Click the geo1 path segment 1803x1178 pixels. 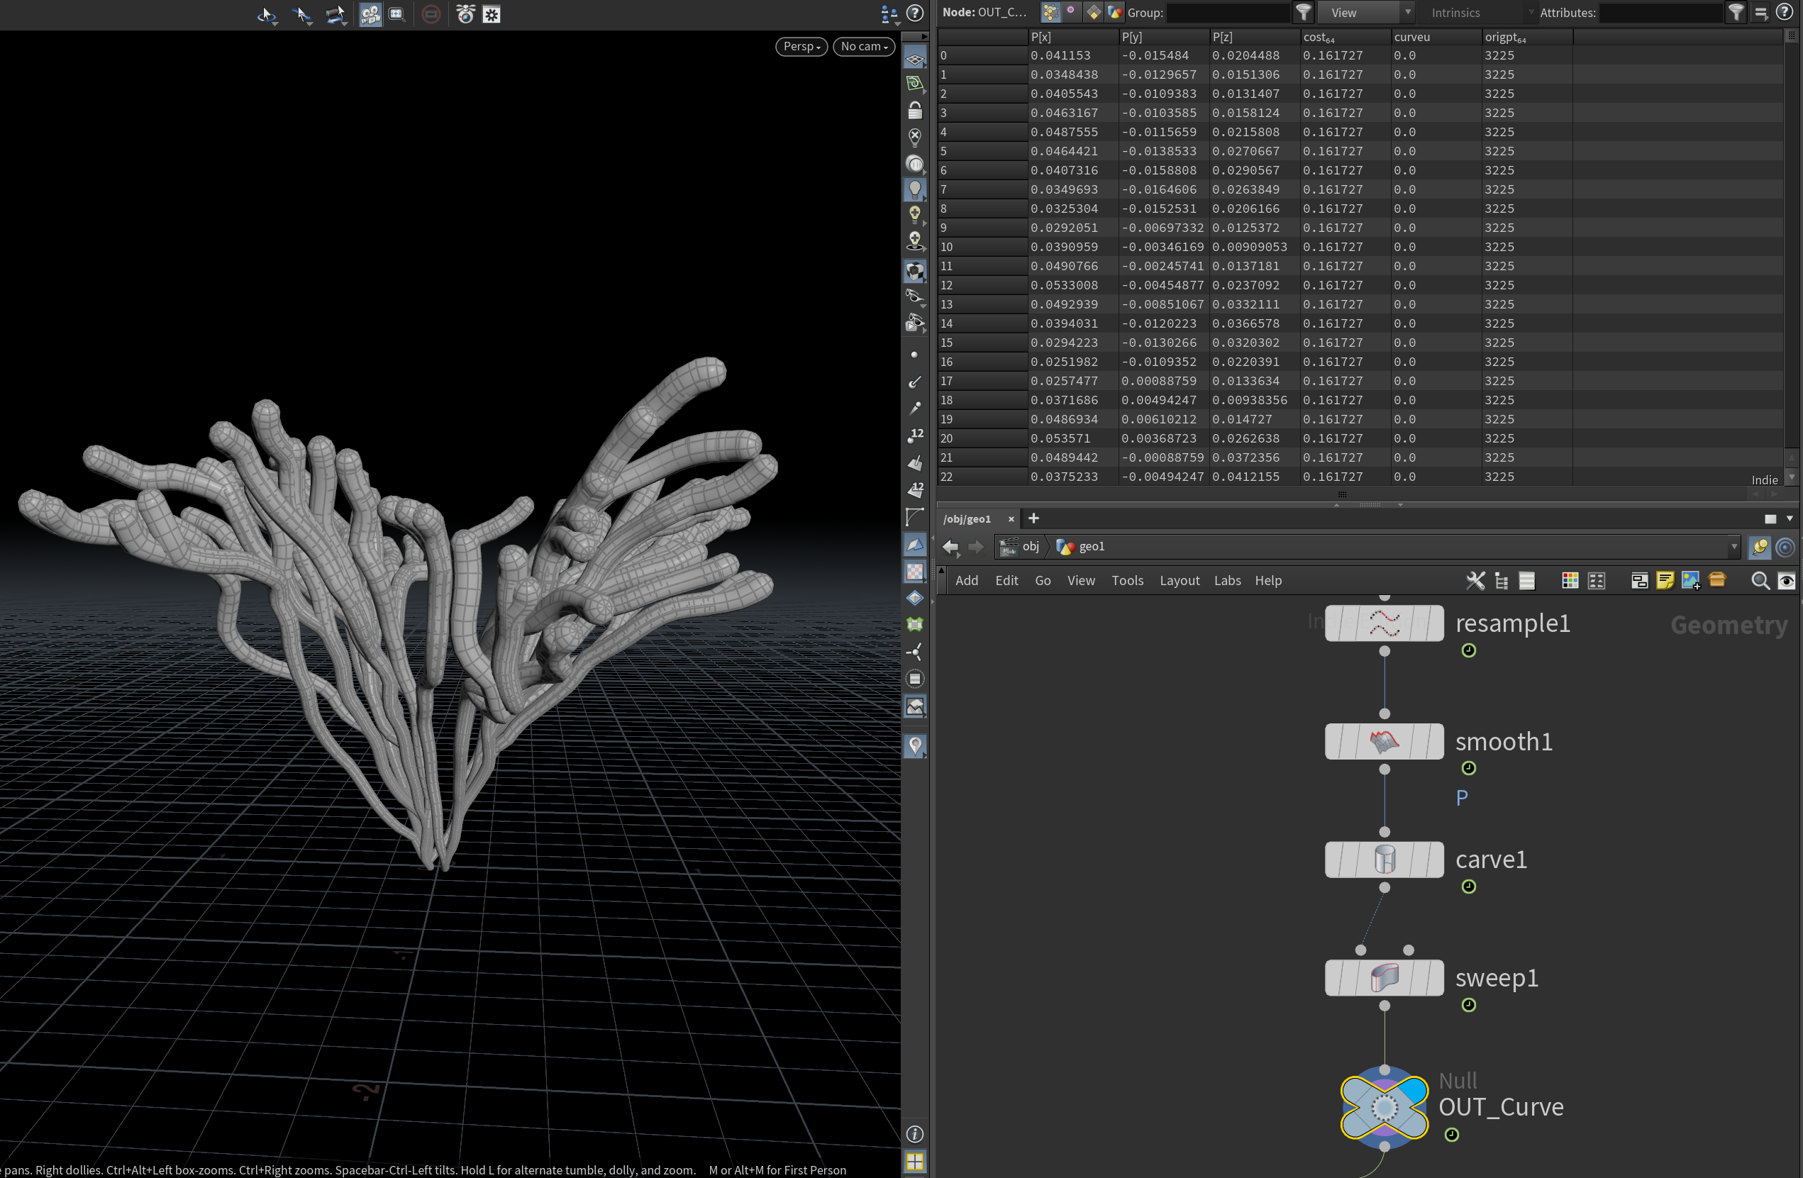(1080, 546)
